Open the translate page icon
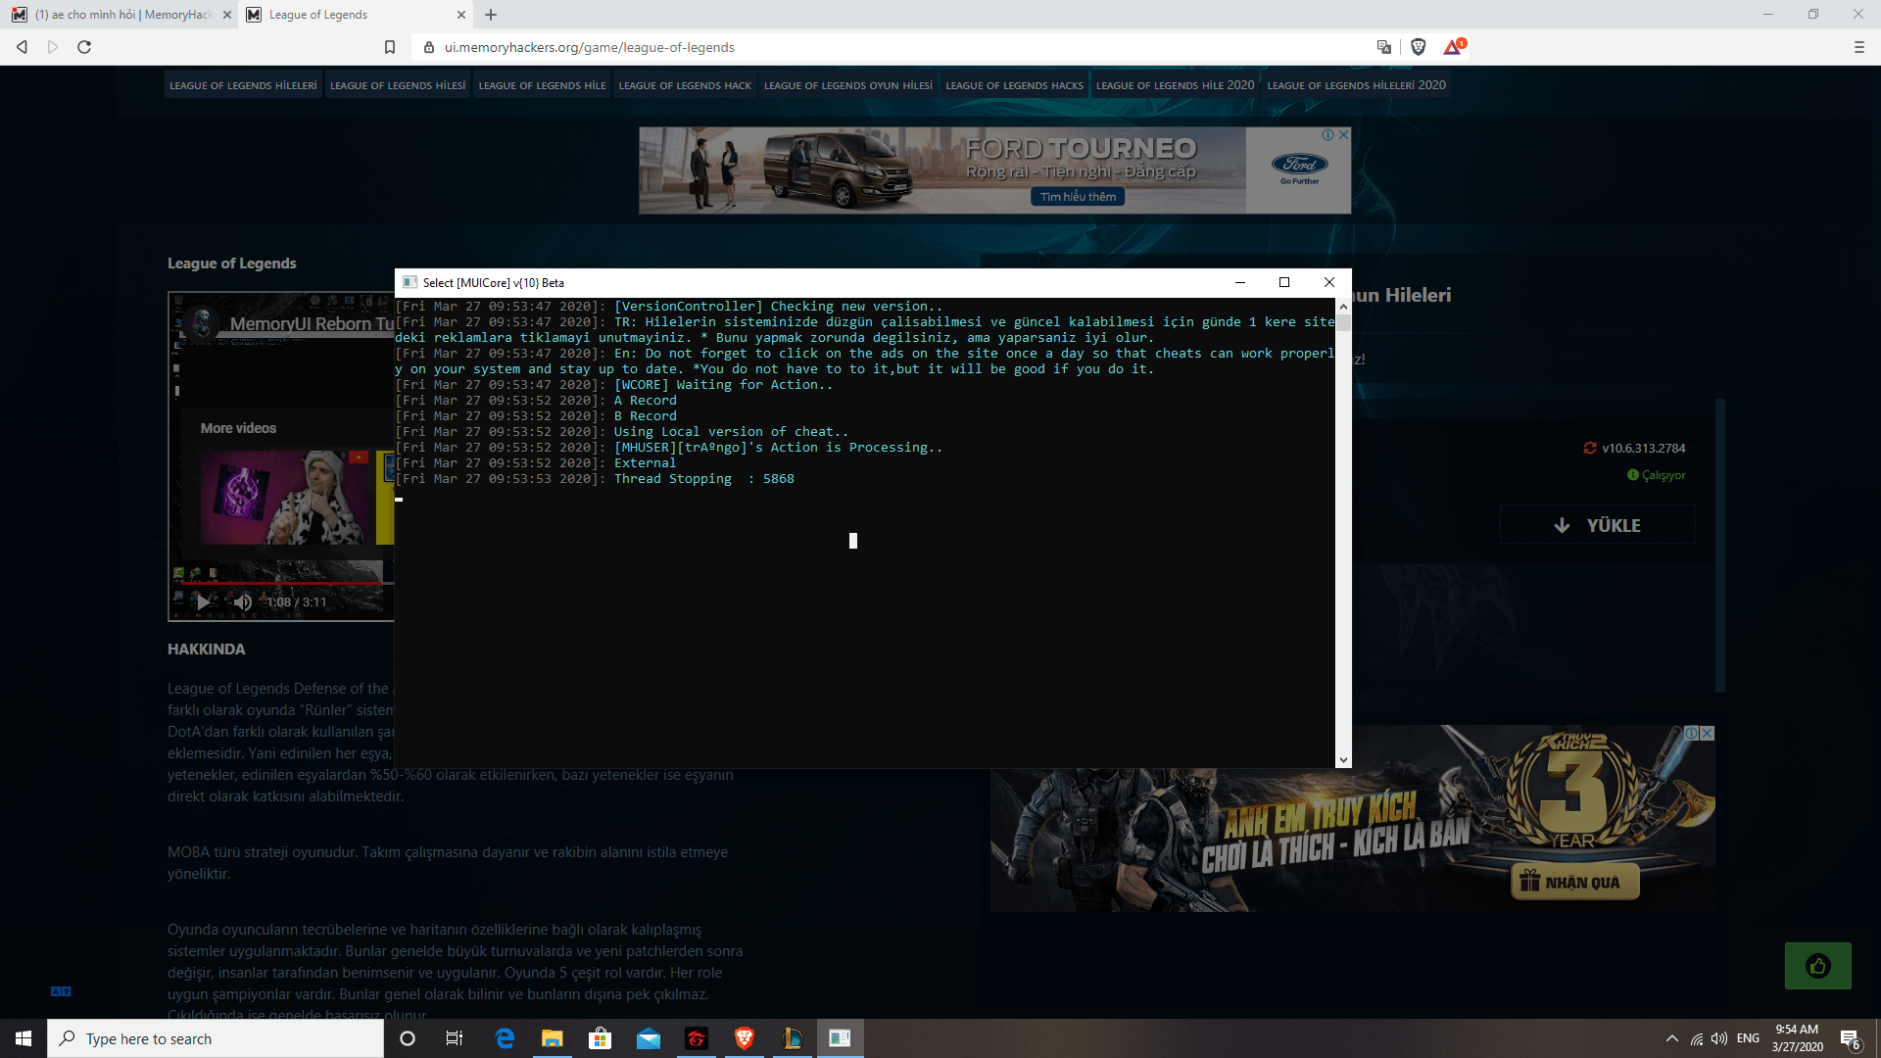1881x1058 pixels. coord(1384,47)
